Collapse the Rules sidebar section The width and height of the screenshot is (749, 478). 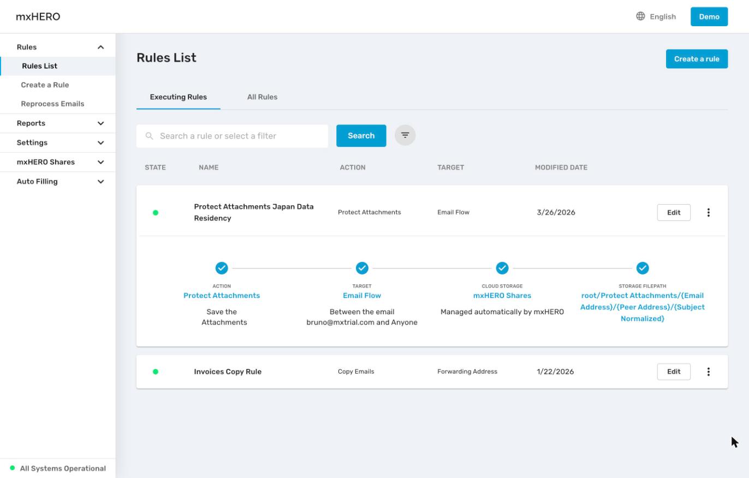click(x=100, y=47)
